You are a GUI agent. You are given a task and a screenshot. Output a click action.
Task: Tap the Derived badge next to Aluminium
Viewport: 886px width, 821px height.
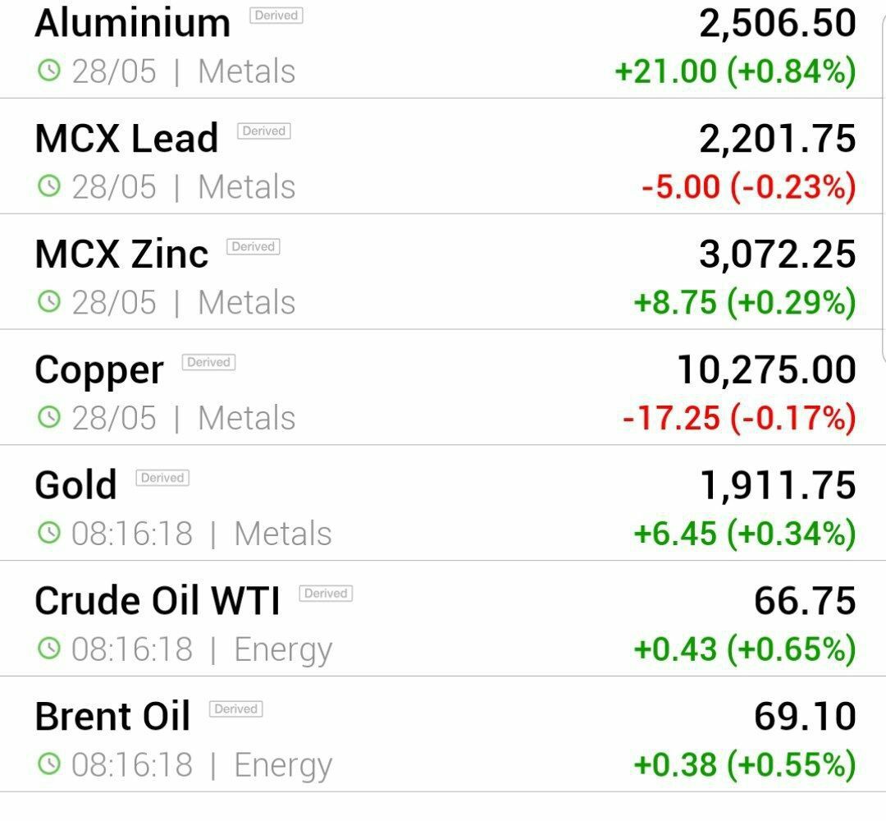point(276,16)
